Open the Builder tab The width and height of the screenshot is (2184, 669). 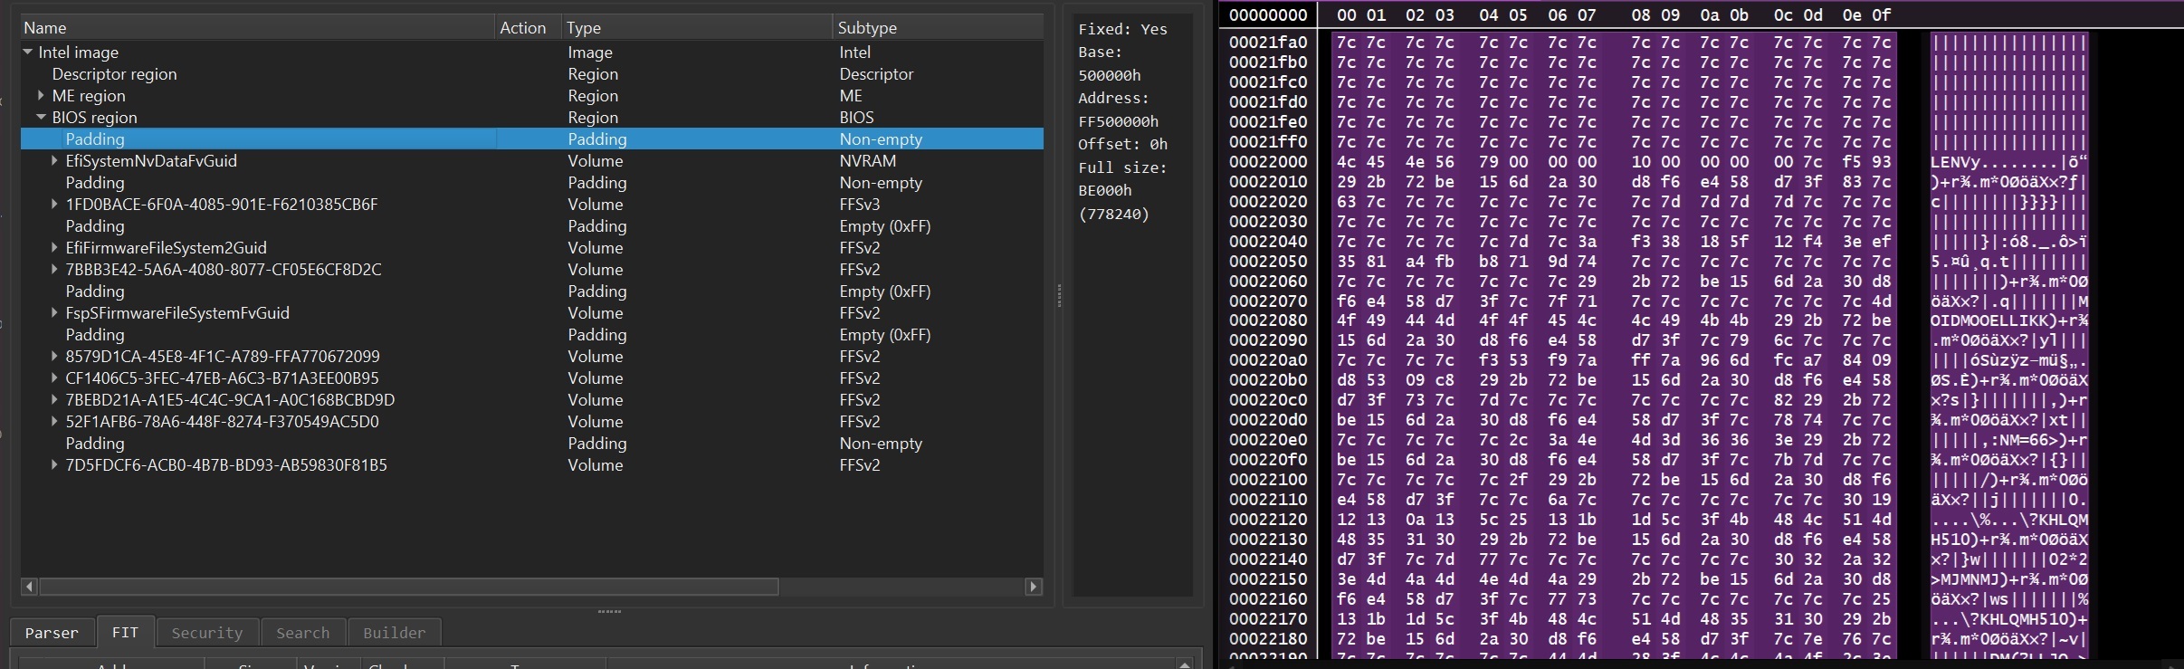click(x=394, y=633)
